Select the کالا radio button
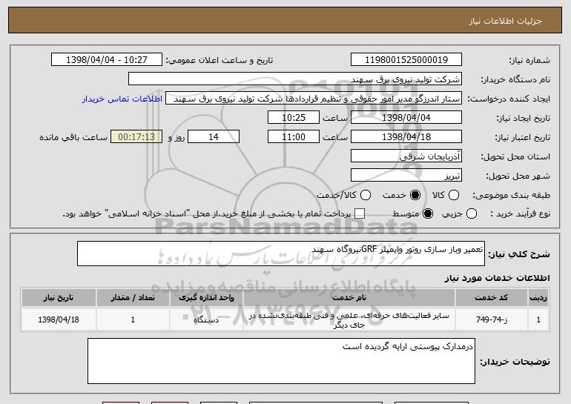Screen dimensions: 571x404 (453, 195)
